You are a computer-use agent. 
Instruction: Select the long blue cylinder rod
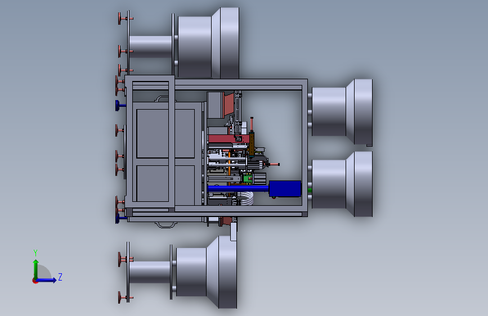tap(238, 188)
